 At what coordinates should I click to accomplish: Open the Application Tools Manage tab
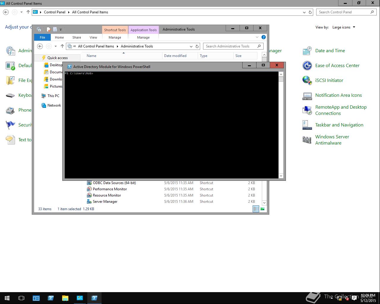coord(143,37)
